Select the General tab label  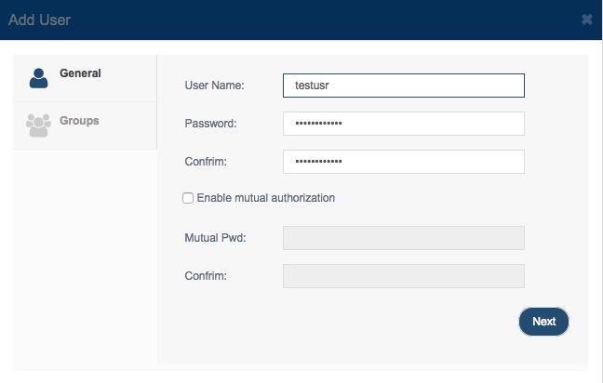[x=80, y=73]
